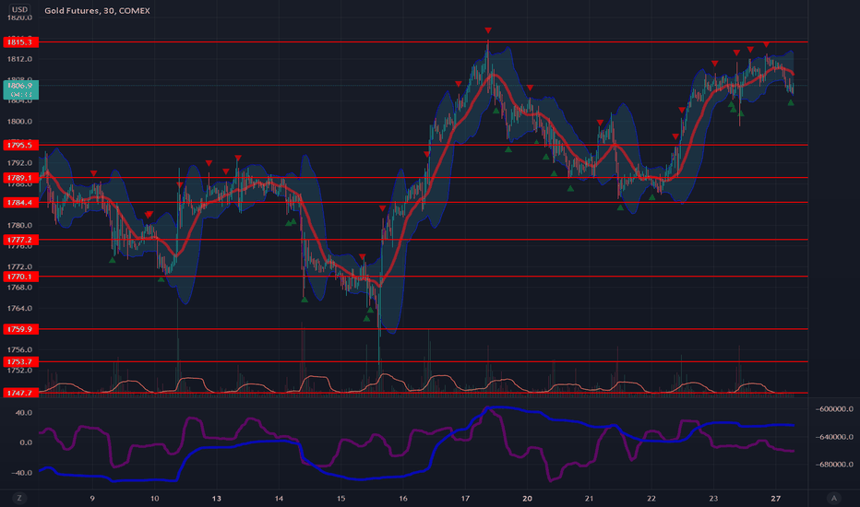Click date label 13 on time axis
The image size is (860, 507).
pyautogui.click(x=217, y=498)
